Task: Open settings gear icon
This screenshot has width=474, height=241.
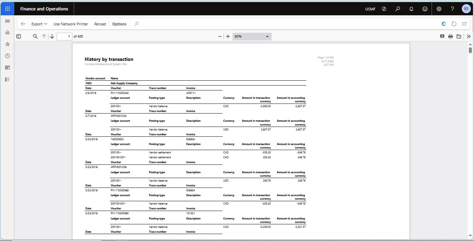Action: 439,9
